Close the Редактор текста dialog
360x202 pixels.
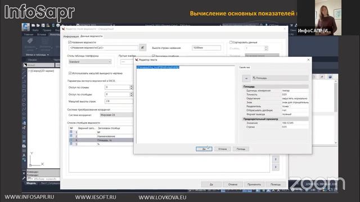click(x=308, y=60)
